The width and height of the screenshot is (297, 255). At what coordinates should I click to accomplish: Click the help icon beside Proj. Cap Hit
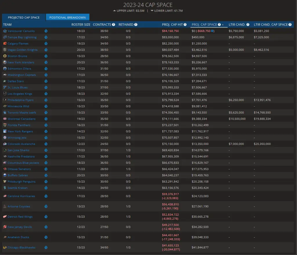tap(185, 25)
